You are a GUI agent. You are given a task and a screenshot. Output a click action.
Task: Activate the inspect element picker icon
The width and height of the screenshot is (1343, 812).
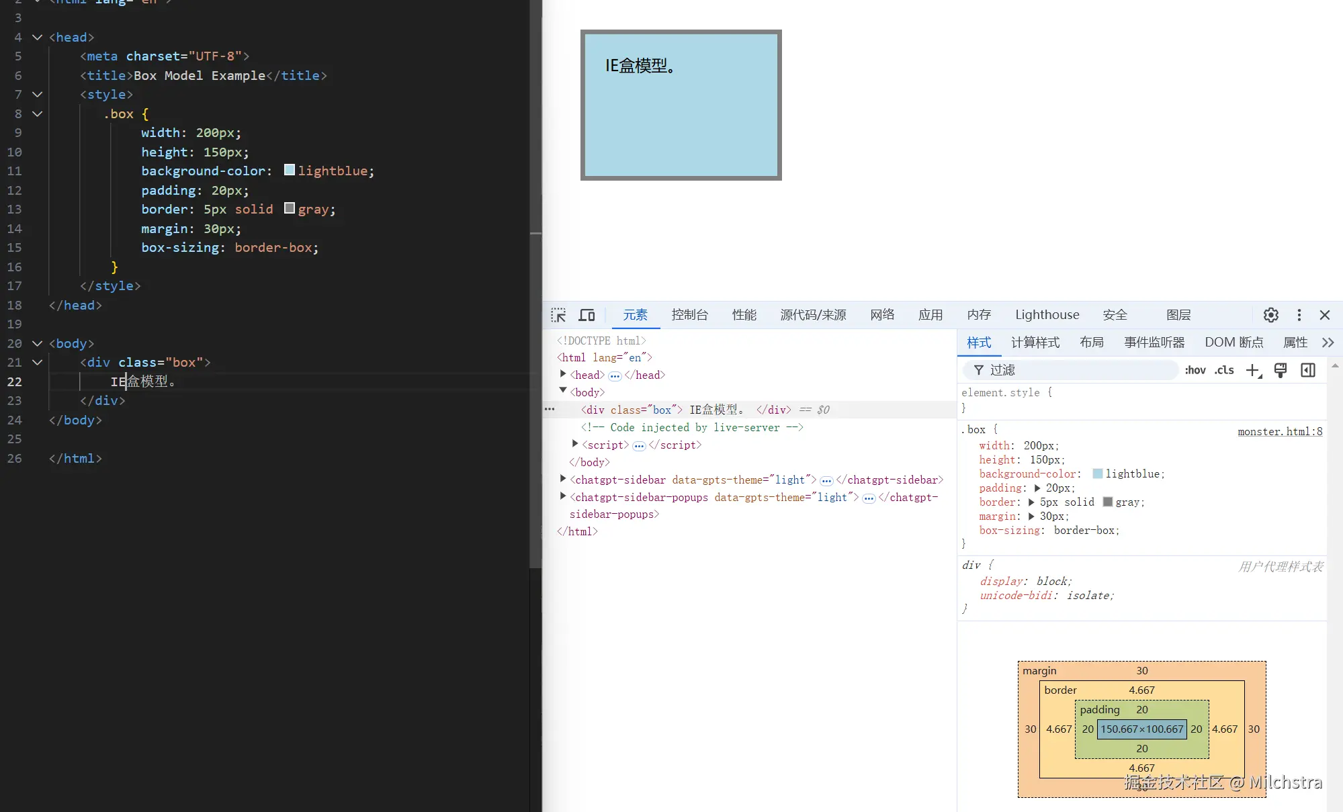click(558, 315)
